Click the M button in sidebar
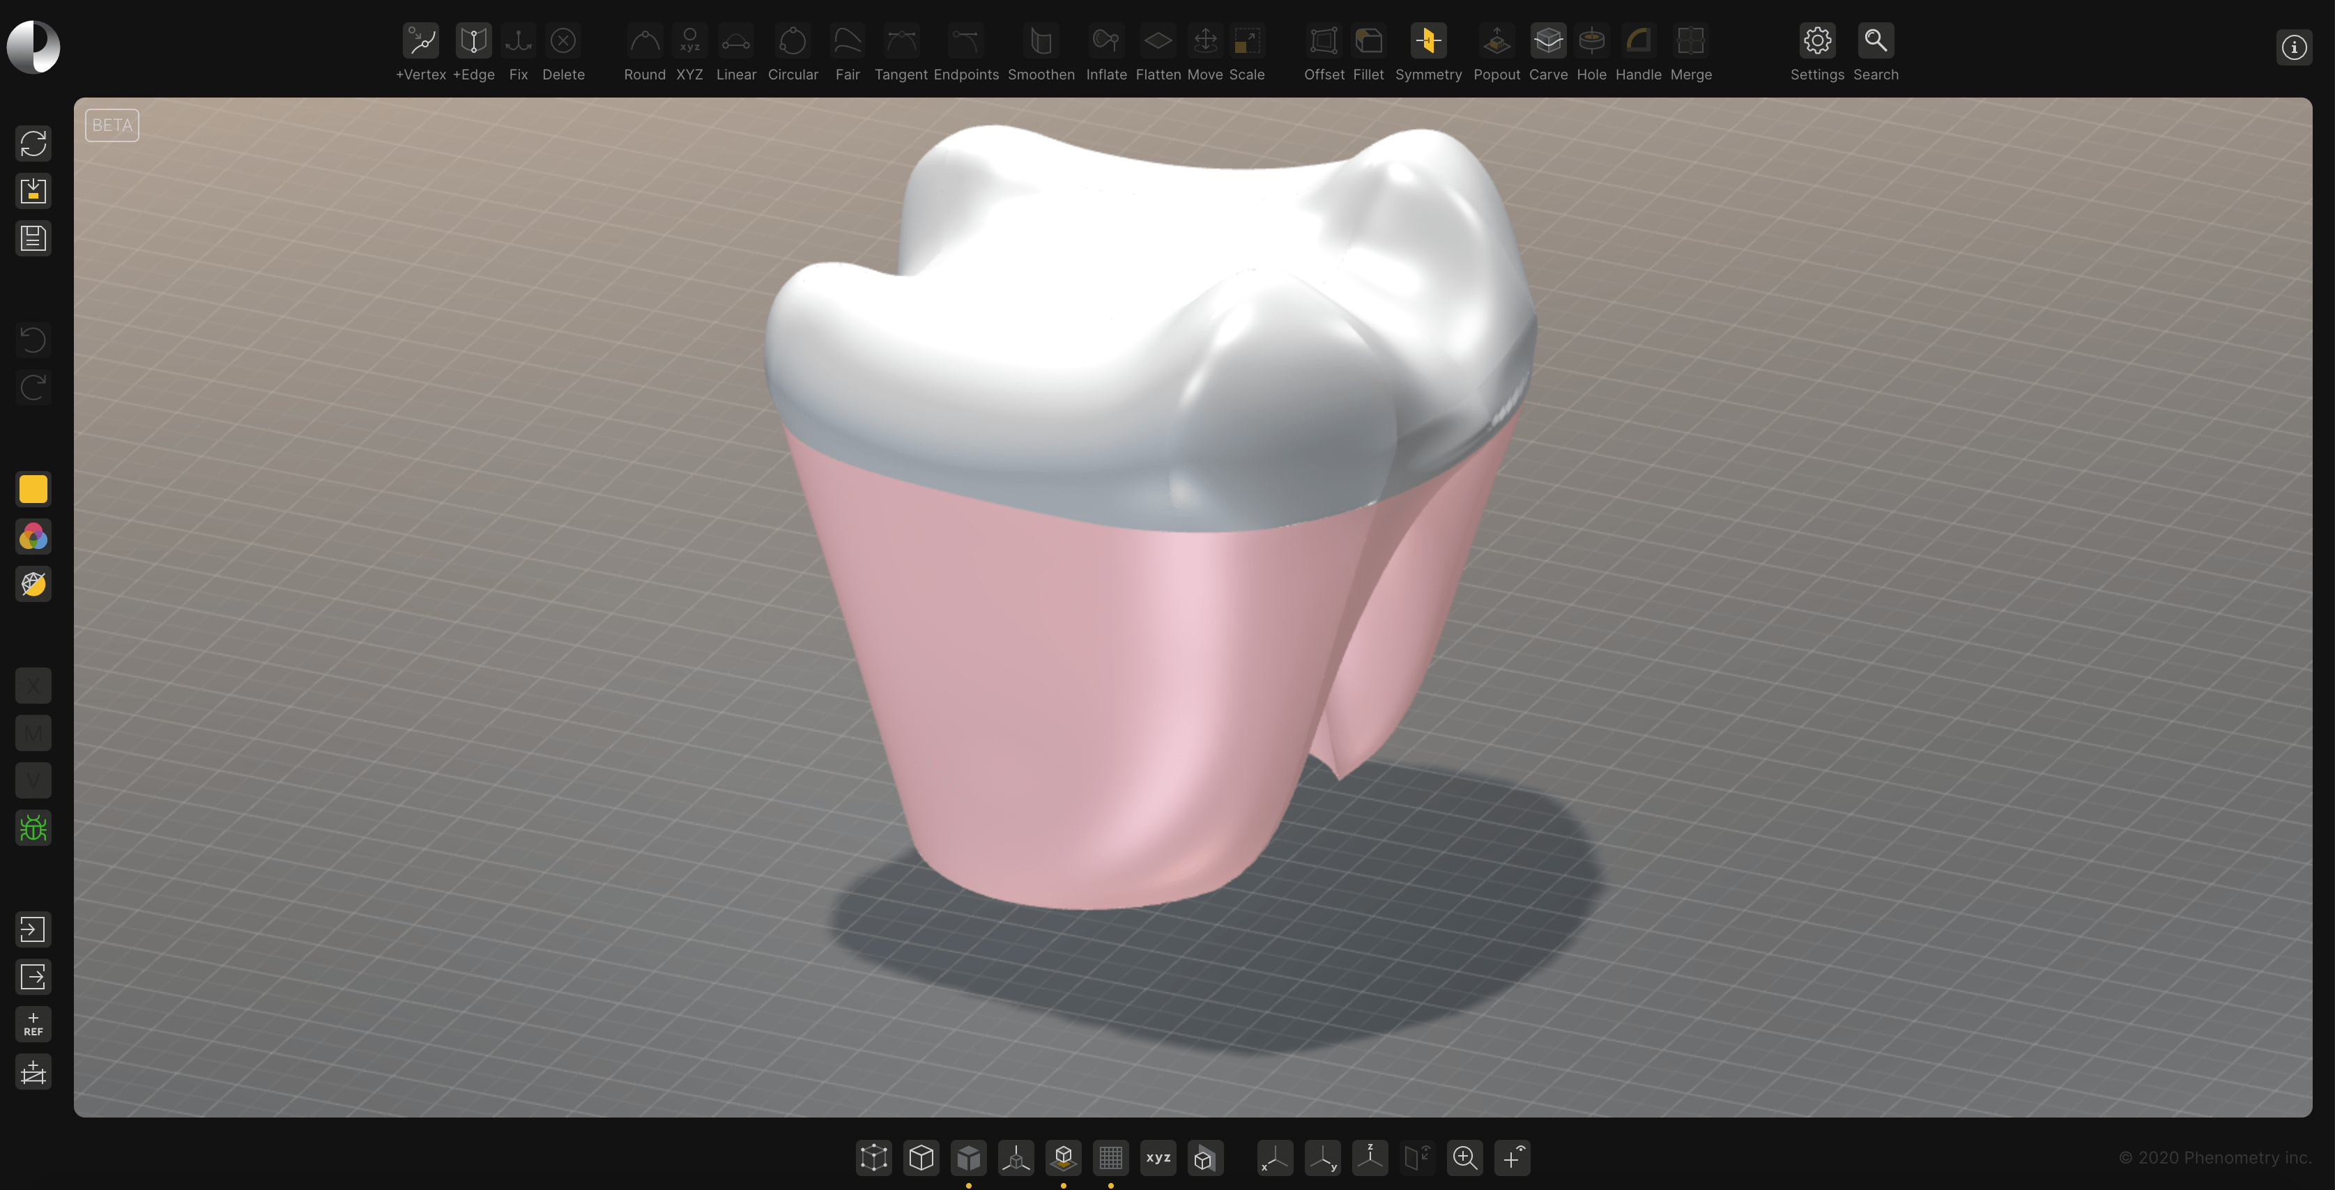This screenshot has width=2335, height=1190. [x=33, y=733]
